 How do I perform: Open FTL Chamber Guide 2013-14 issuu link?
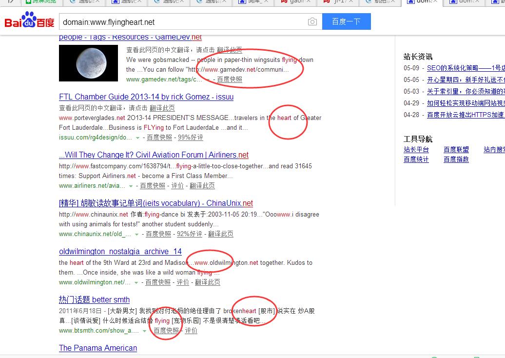[x=146, y=97]
